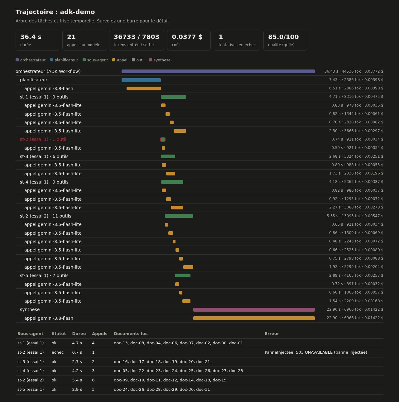Viewport: 399px width, 402px height.
Task: Click the "Trajectoire : adk-demo" page title
Action: (55, 12)
